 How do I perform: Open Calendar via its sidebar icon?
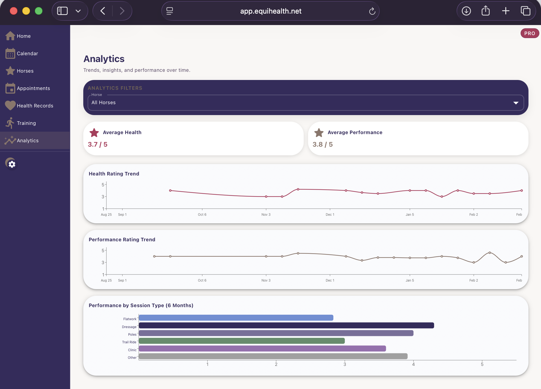pos(10,54)
